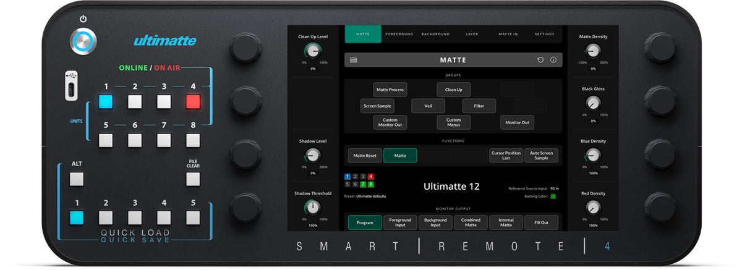Select hardware unit button 6
The image size is (742, 270).
135,140
